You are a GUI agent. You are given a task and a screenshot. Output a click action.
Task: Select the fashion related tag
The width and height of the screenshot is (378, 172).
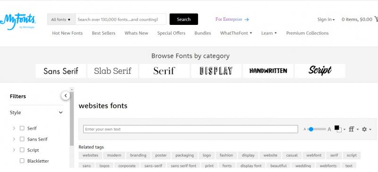pos(226,155)
